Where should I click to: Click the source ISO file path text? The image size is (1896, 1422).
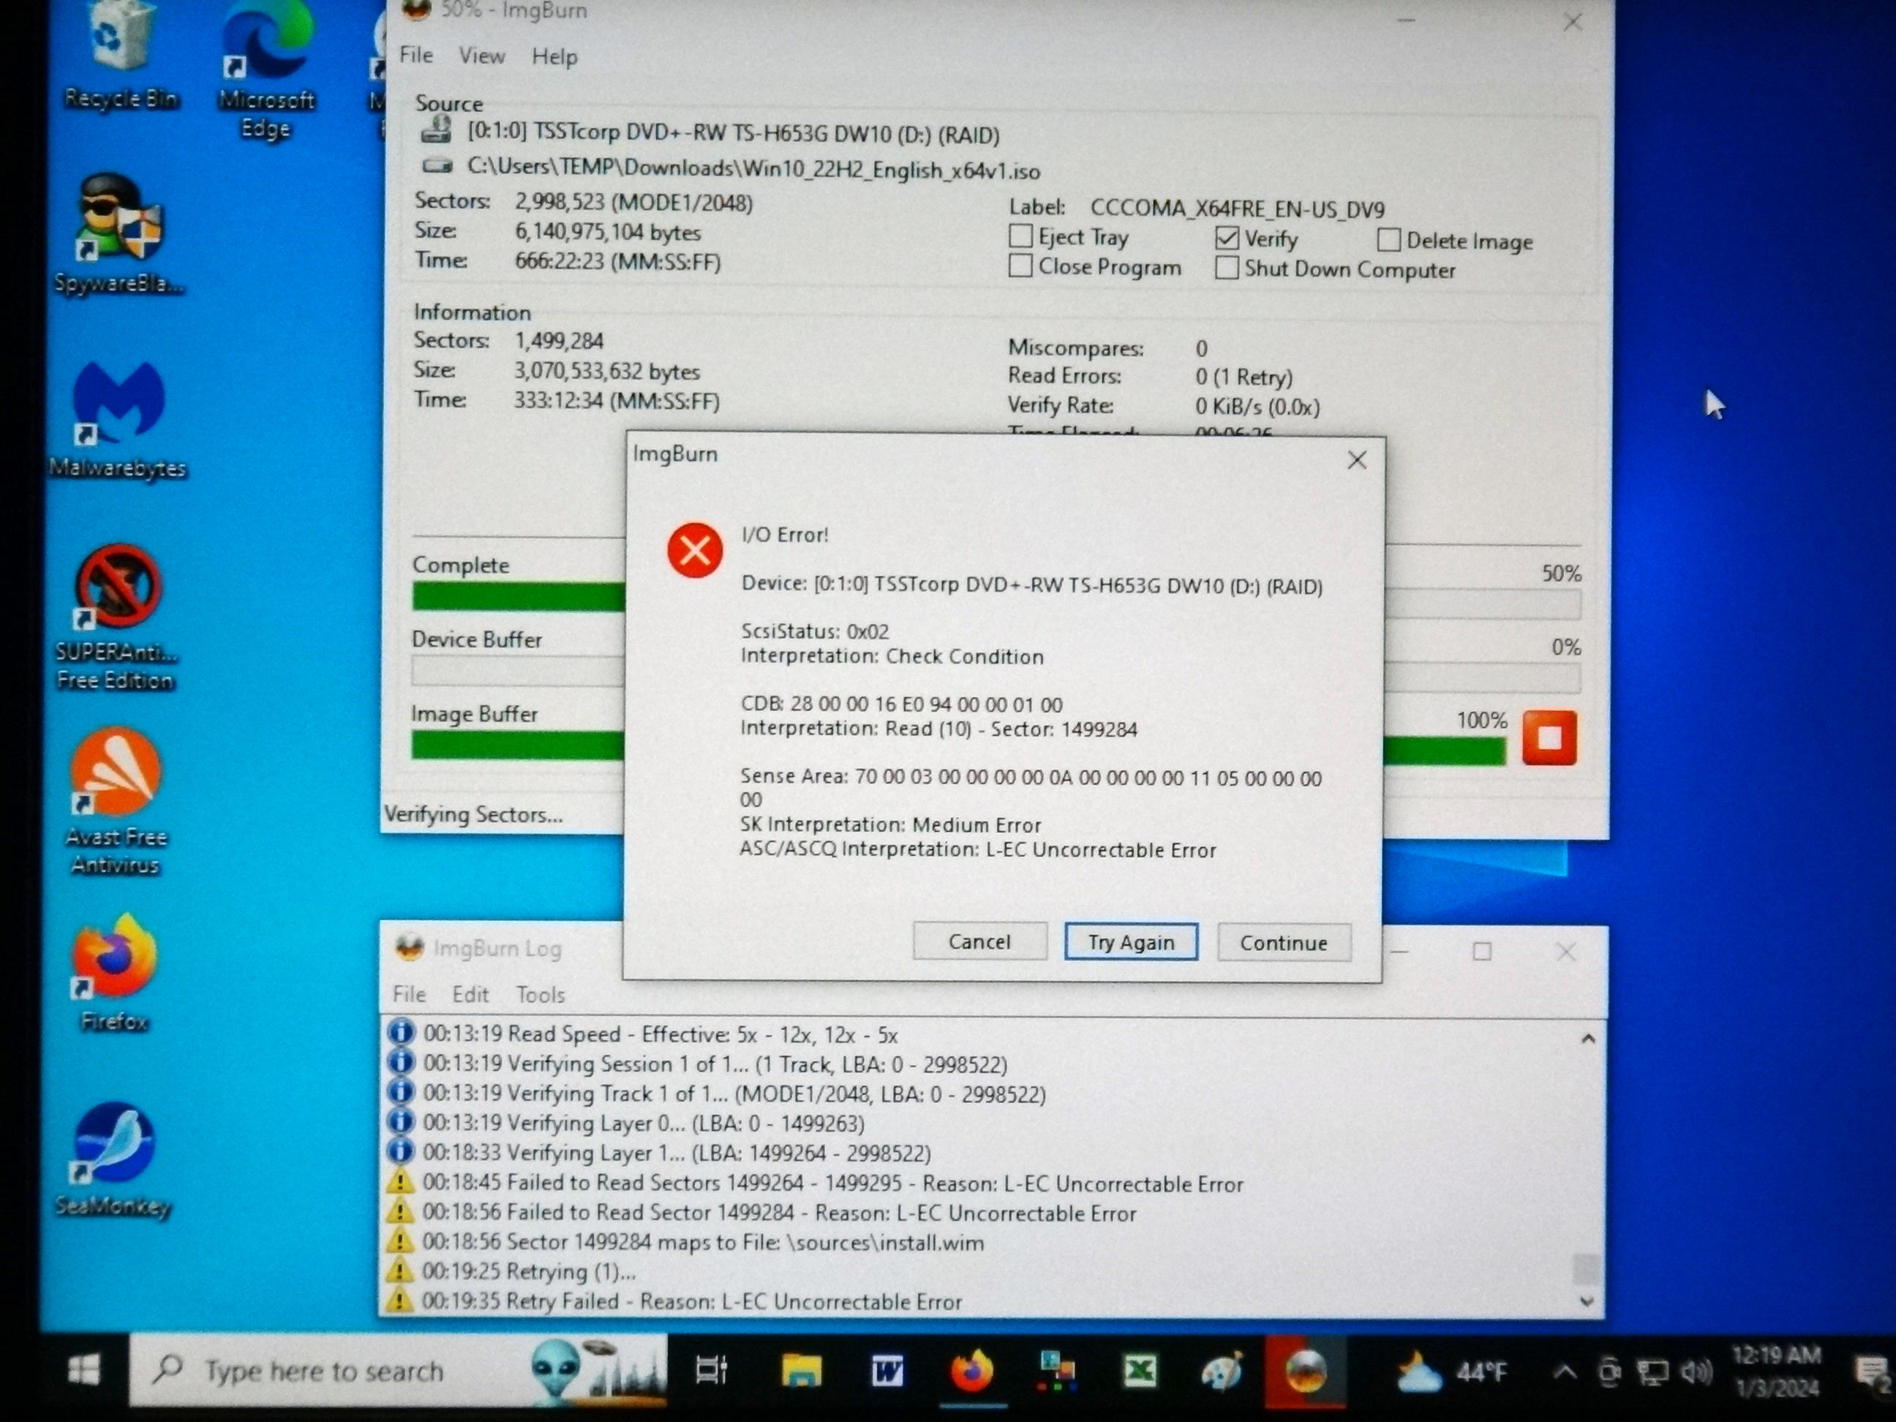click(753, 168)
